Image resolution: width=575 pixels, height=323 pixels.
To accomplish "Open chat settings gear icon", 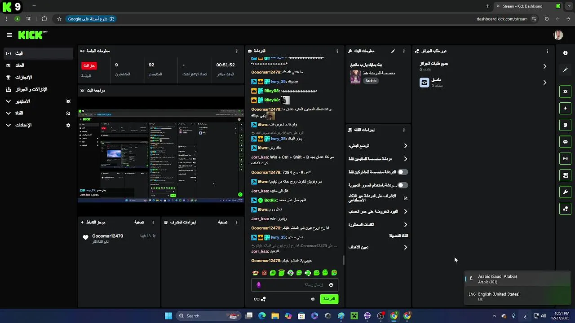I will pyautogui.click(x=313, y=299).
